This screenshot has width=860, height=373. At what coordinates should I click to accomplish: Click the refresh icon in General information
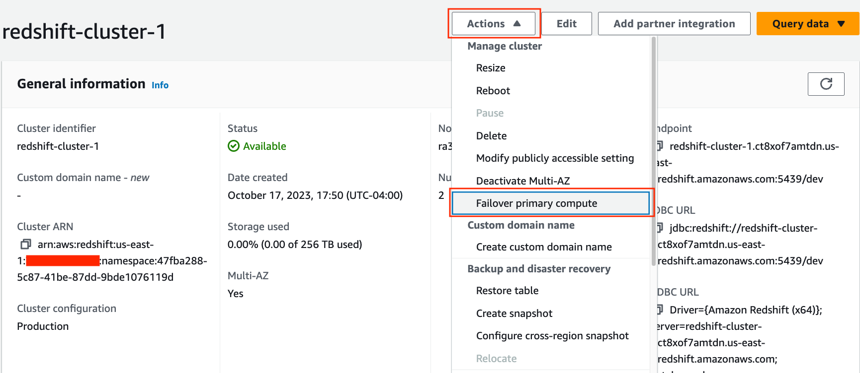(826, 84)
